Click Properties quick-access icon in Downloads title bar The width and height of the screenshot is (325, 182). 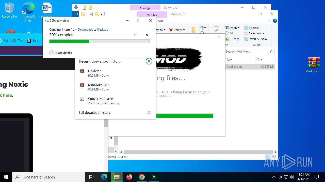coord(85,8)
